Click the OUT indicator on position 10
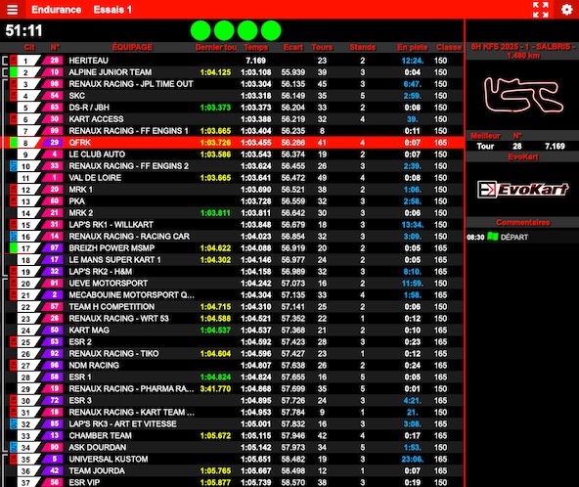Viewport: 579px width, 487px height. (x=14, y=166)
